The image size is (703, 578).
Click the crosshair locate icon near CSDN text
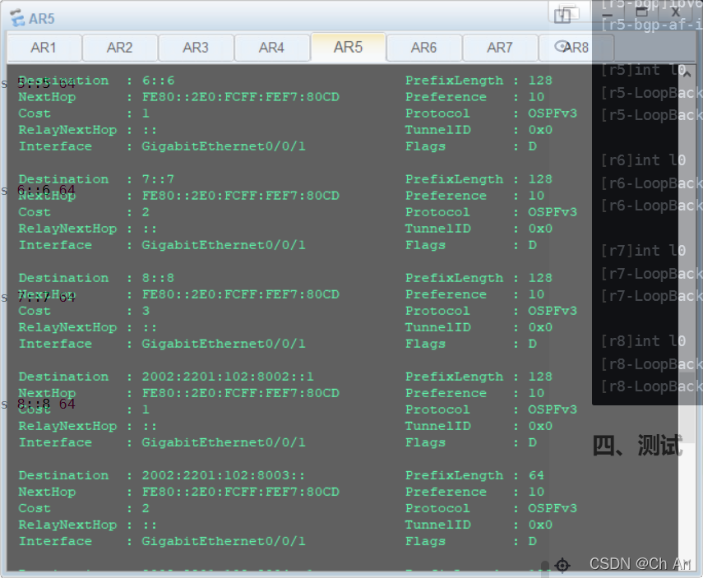tap(562, 565)
